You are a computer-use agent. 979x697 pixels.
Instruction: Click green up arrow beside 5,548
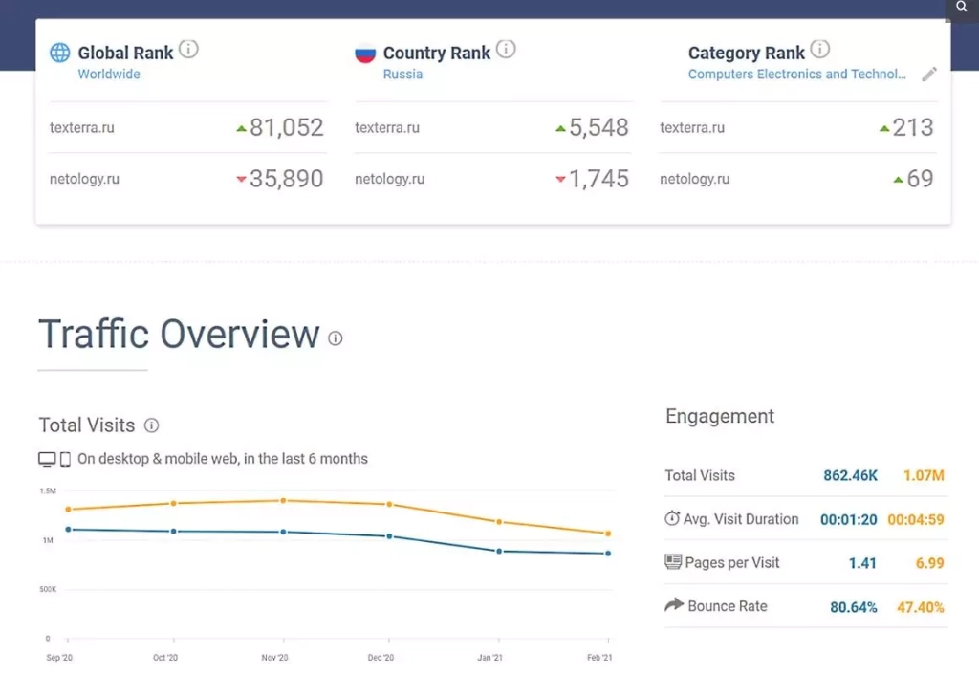point(560,129)
